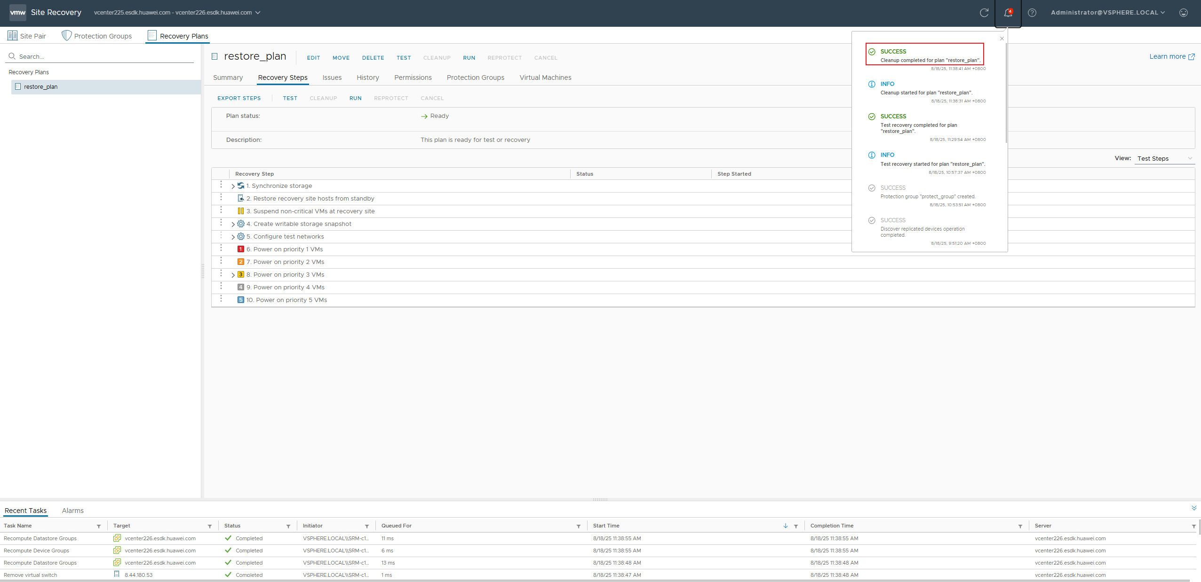Click the restore_plan title document icon
The image size is (1201, 582).
(x=215, y=56)
